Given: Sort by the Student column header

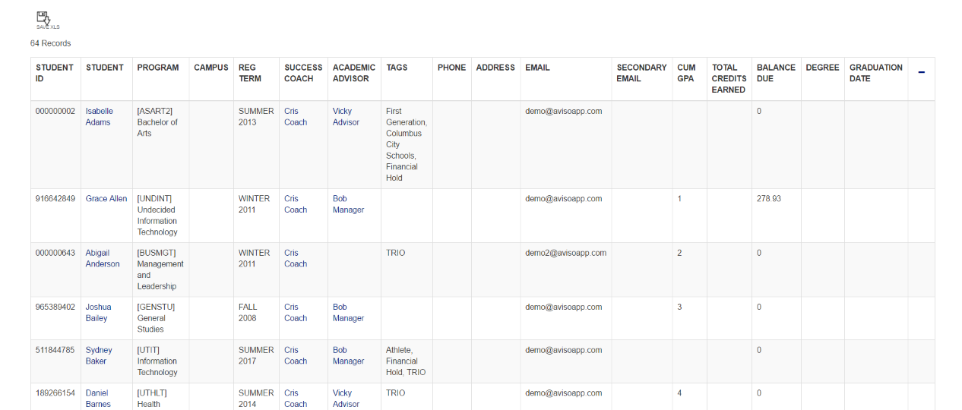Looking at the screenshot, I should coord(105,68).
